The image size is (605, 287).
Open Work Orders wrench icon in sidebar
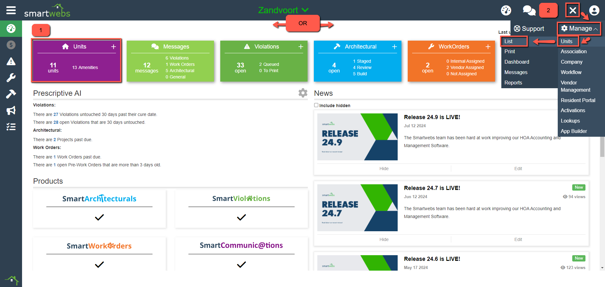point(11,78)
